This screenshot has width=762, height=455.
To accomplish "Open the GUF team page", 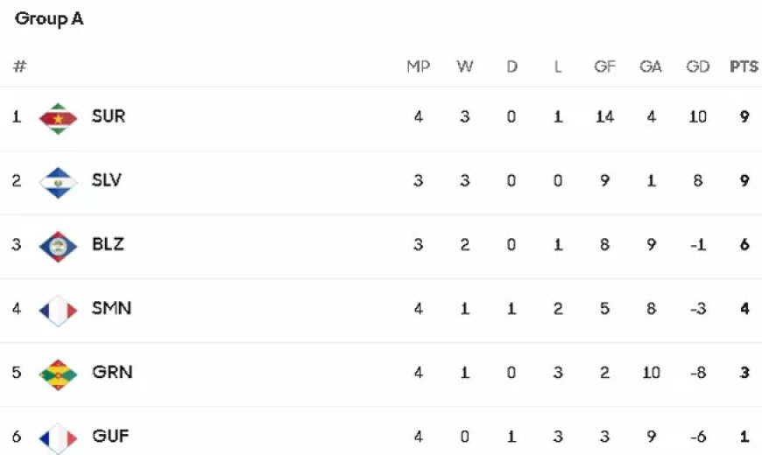I will click(110, 436).
